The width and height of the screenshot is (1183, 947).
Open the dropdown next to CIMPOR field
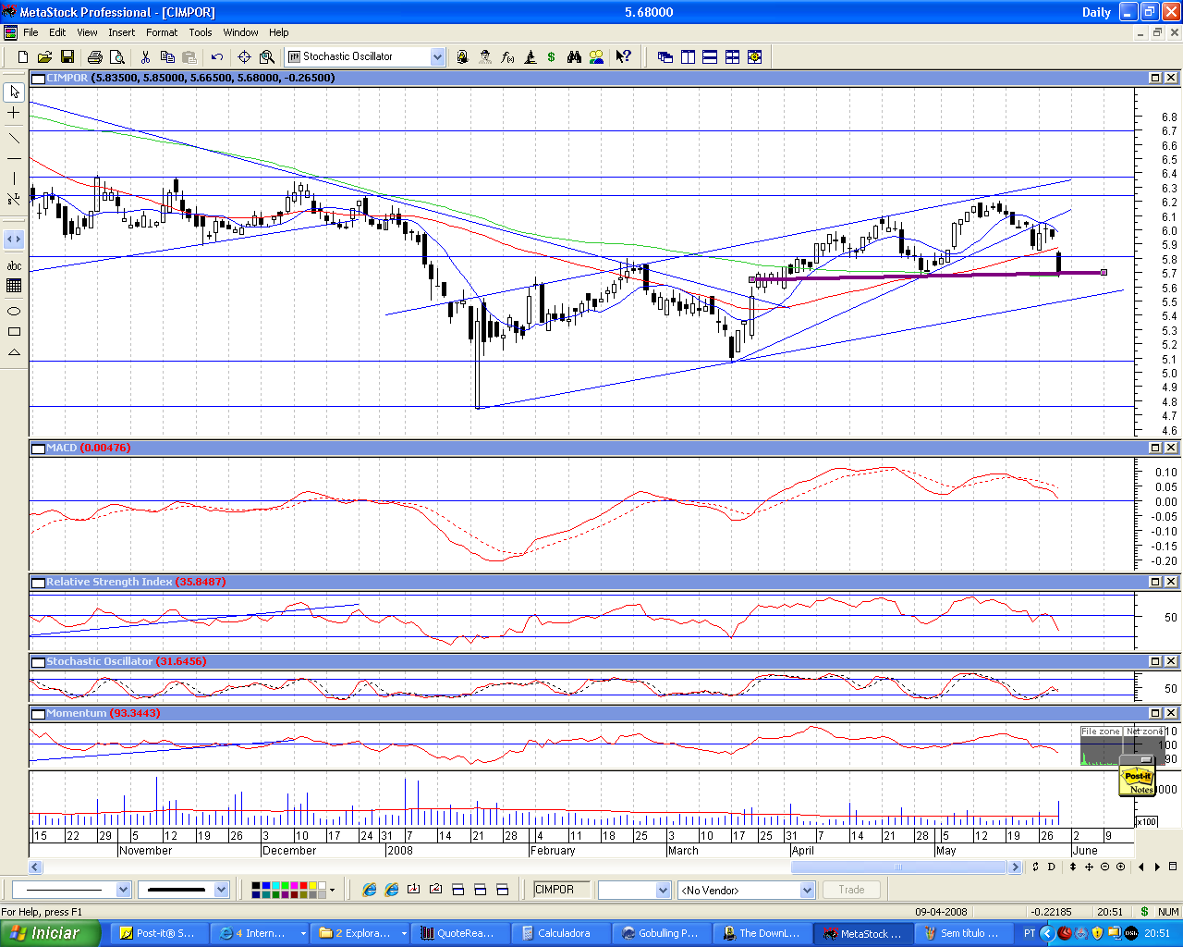click(663, 890)
